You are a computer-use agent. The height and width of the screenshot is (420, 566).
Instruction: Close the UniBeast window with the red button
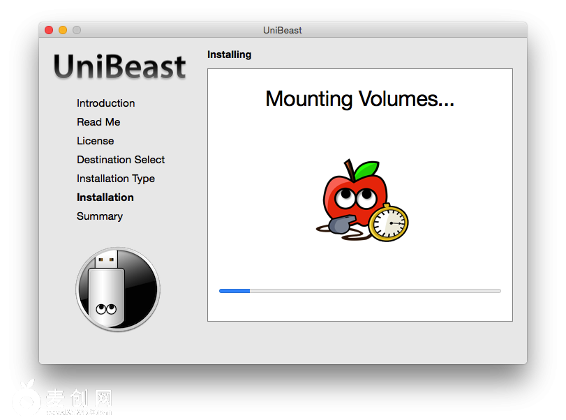(x=49, y=30)
